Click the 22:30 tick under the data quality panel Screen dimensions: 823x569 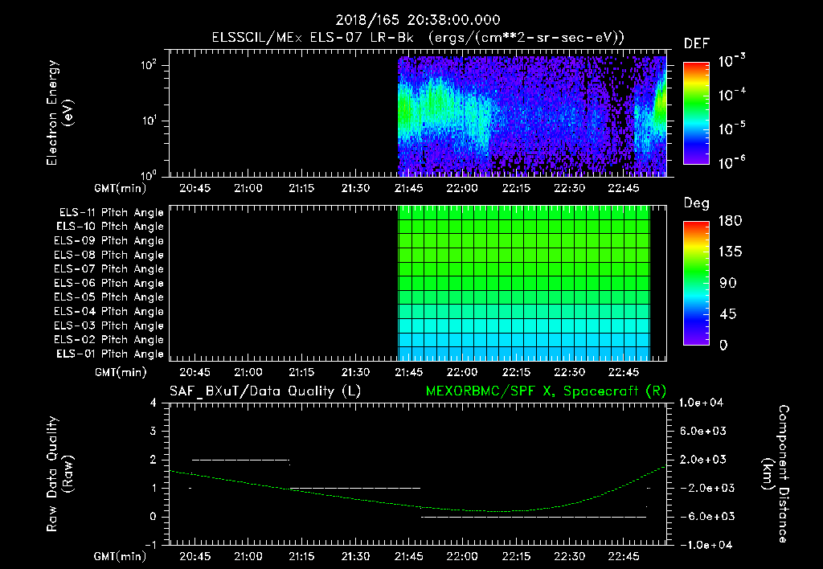point(570,556)
